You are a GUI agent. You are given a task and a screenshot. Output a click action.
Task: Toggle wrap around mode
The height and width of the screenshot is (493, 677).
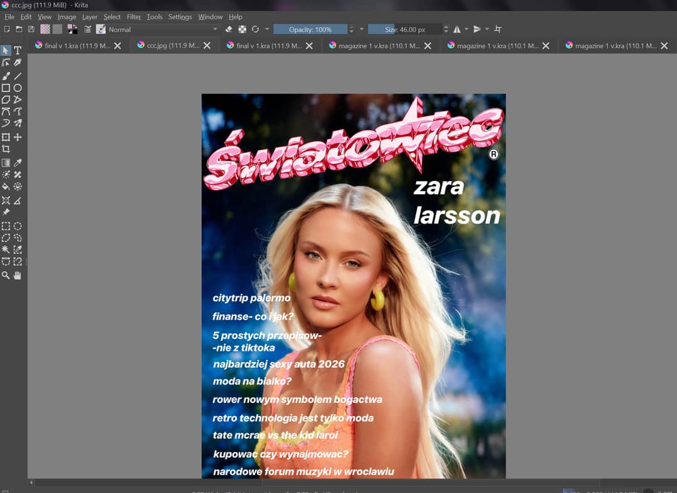pos(498,29)
